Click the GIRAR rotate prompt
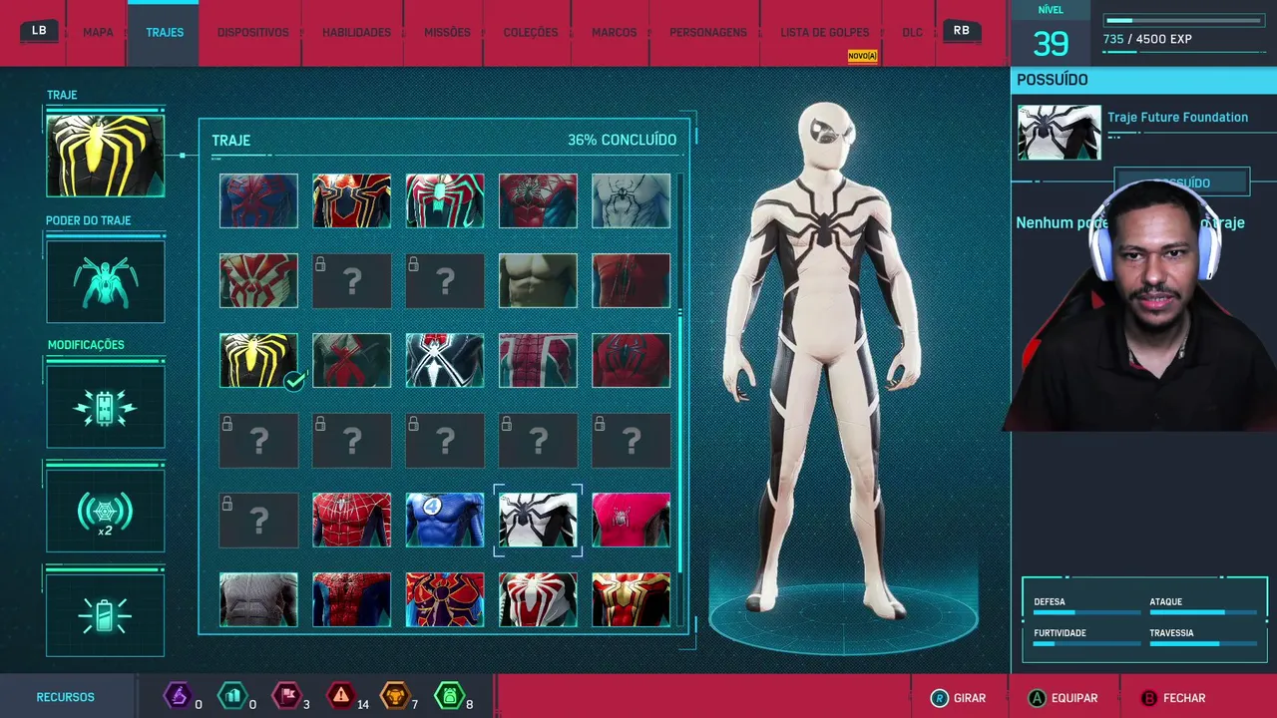This screenshot has height=718, width=1277. point(958,698)
